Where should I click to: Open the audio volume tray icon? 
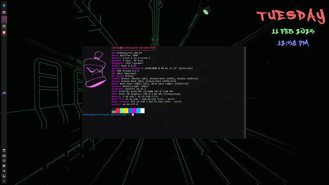[4, 166]
